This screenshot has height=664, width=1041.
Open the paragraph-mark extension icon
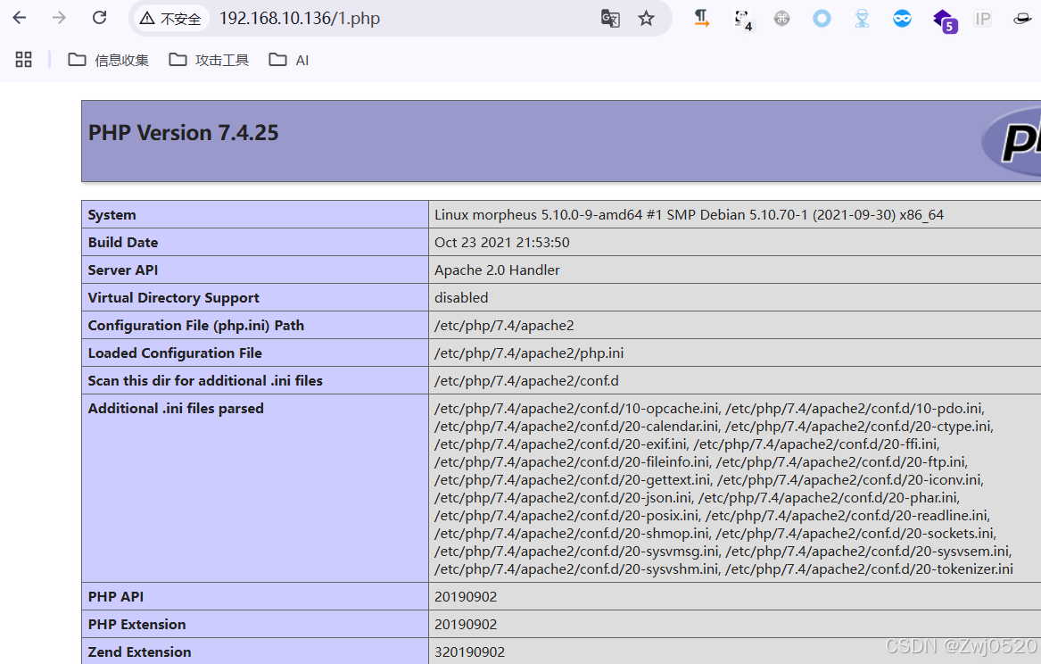702,19
